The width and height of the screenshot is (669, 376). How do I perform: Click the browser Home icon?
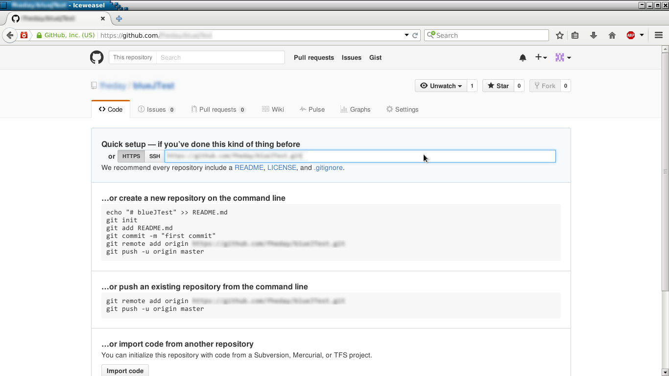coord(612,35)
